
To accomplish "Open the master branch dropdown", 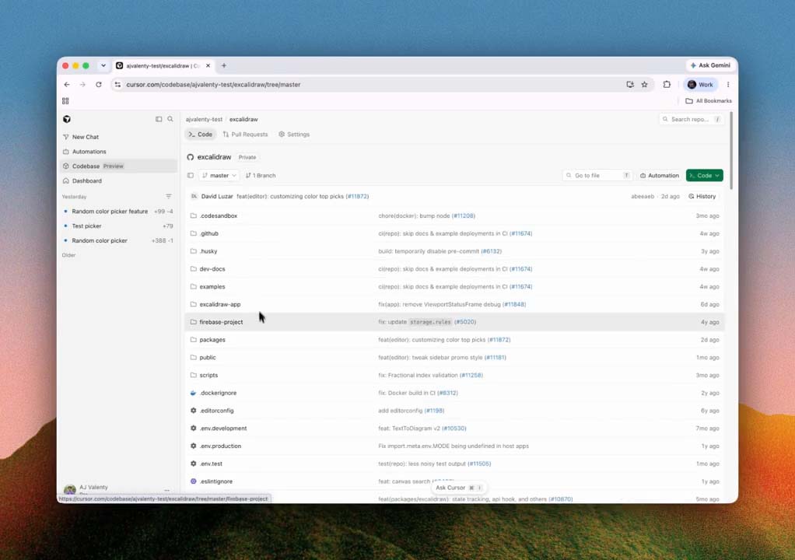I will tap(219, 175).
